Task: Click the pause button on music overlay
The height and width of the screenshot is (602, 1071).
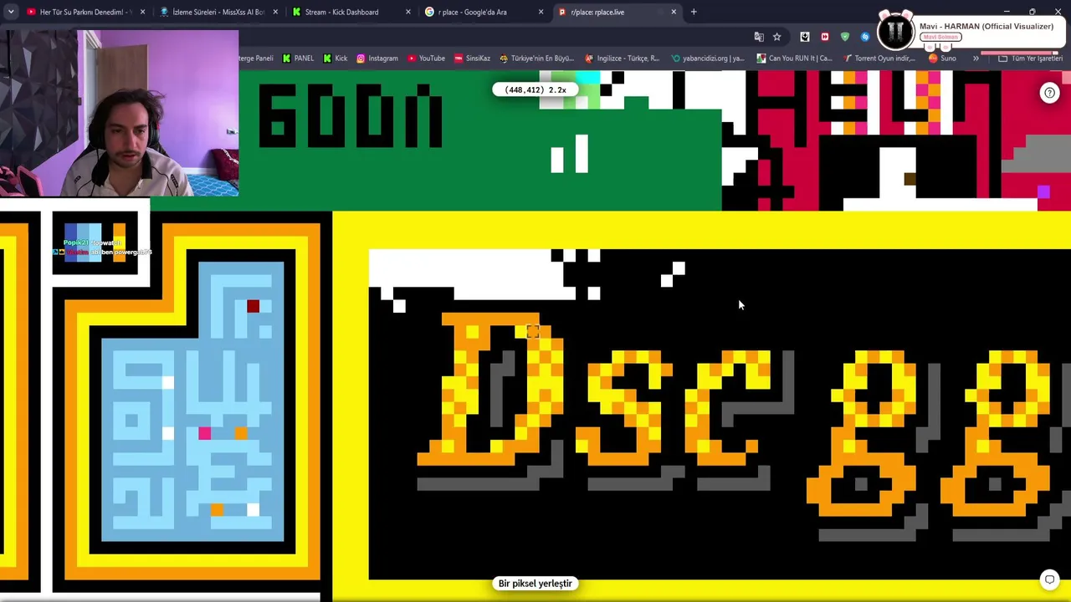Action: coord(895,31)
